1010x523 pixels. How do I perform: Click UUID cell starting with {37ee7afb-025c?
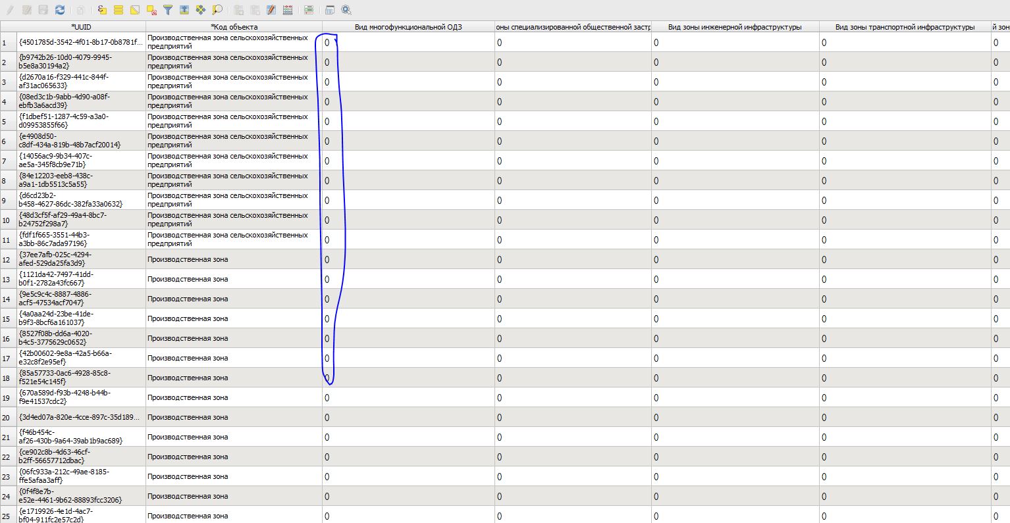tap(81, 259)
